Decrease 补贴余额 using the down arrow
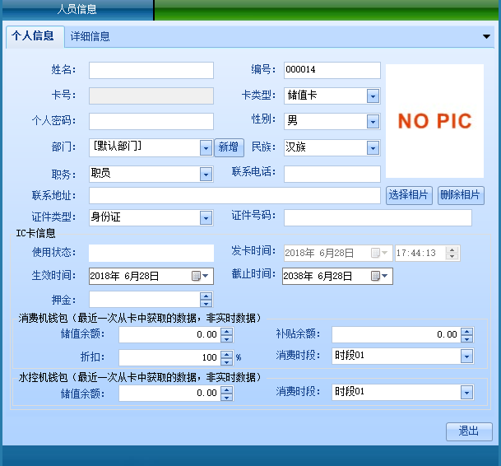This screenshot has height=466, width=501. (x=467, y=338)
